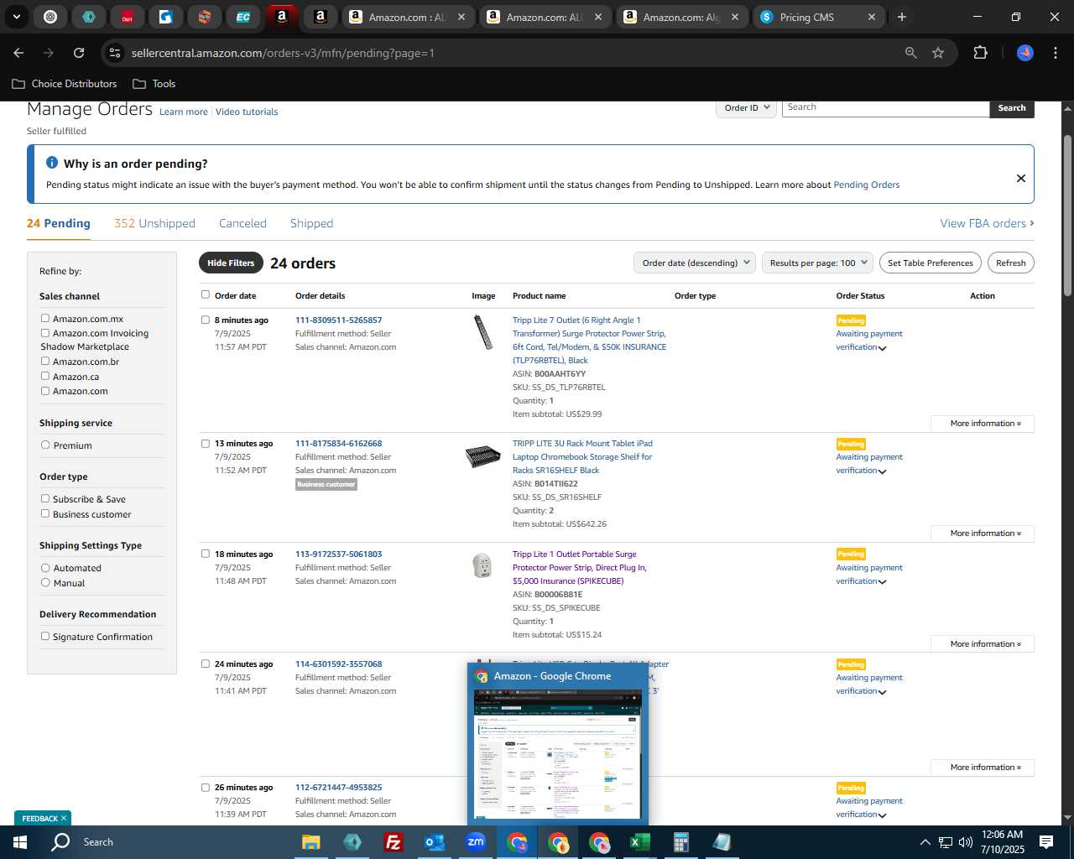Switch to Shipped tab

pyautogui.click(x=311, y=223)
